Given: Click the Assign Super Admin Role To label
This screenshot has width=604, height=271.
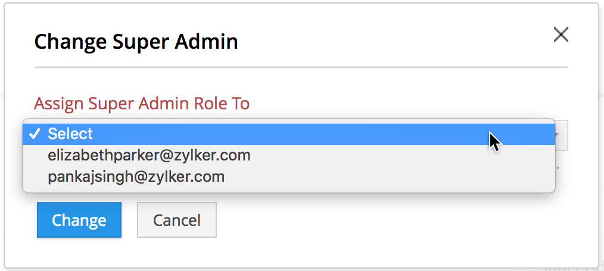Looking at the screenshot, I should [142, 103].
